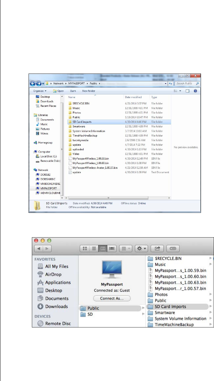This screenshot has height=381, width=214.
Task: Switch Finder to icon view
Action: coord(85,248)
